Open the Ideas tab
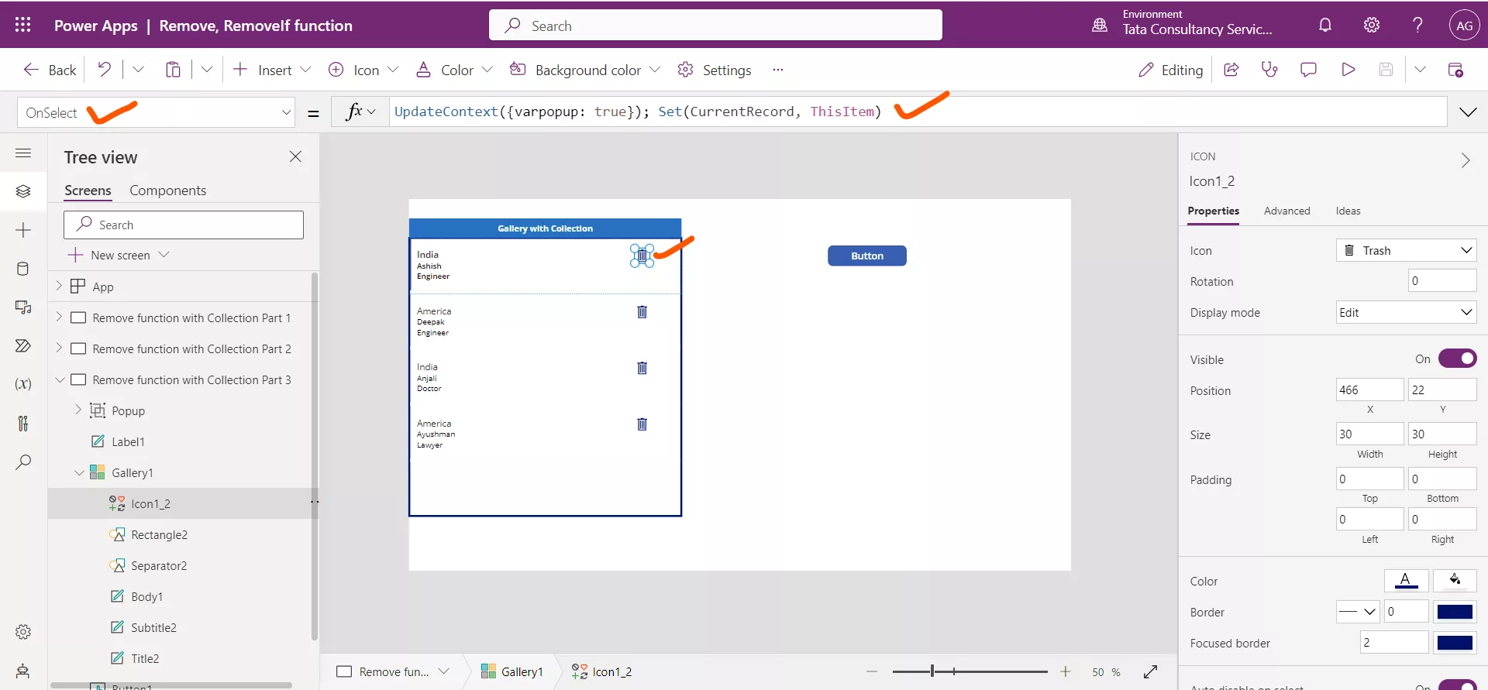This screenshot has width=1488, height=690. pos(1348,211)
